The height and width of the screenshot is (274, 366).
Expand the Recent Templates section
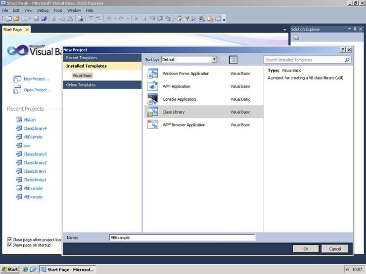(x=102, y=58)
